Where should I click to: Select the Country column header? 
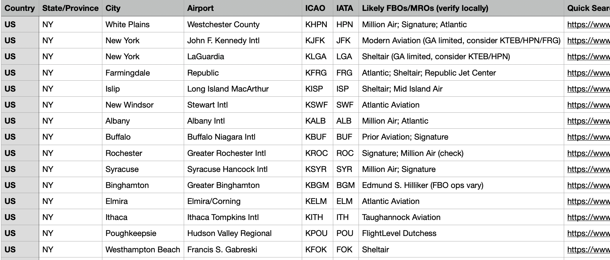point(20,8)
